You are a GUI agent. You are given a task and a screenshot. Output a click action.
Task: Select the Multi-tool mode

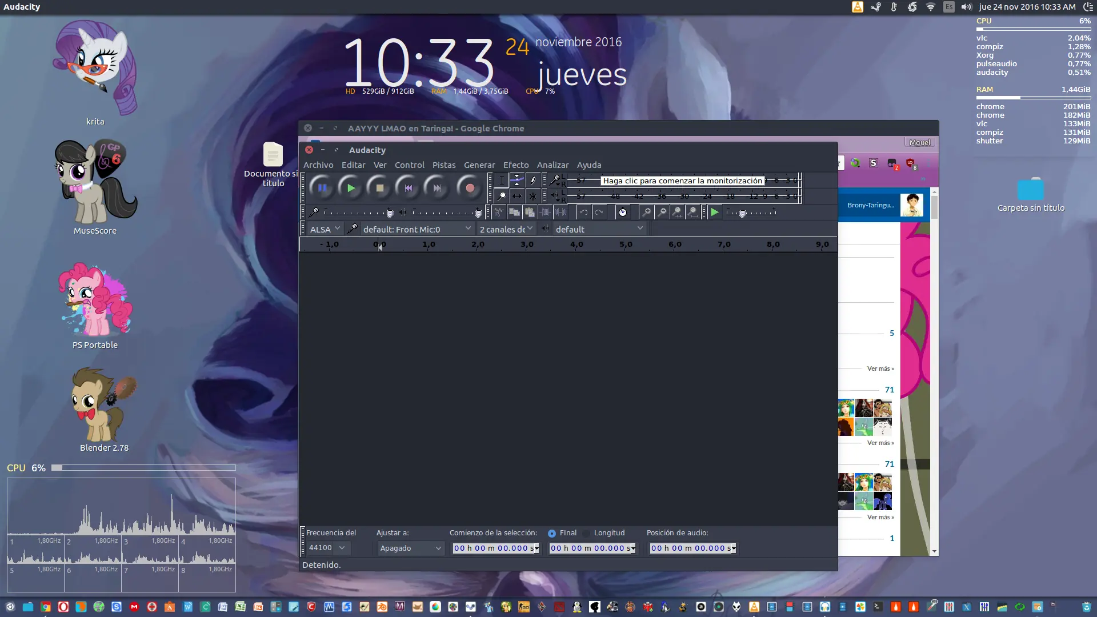pyautogui.click(x=533, y=196)
